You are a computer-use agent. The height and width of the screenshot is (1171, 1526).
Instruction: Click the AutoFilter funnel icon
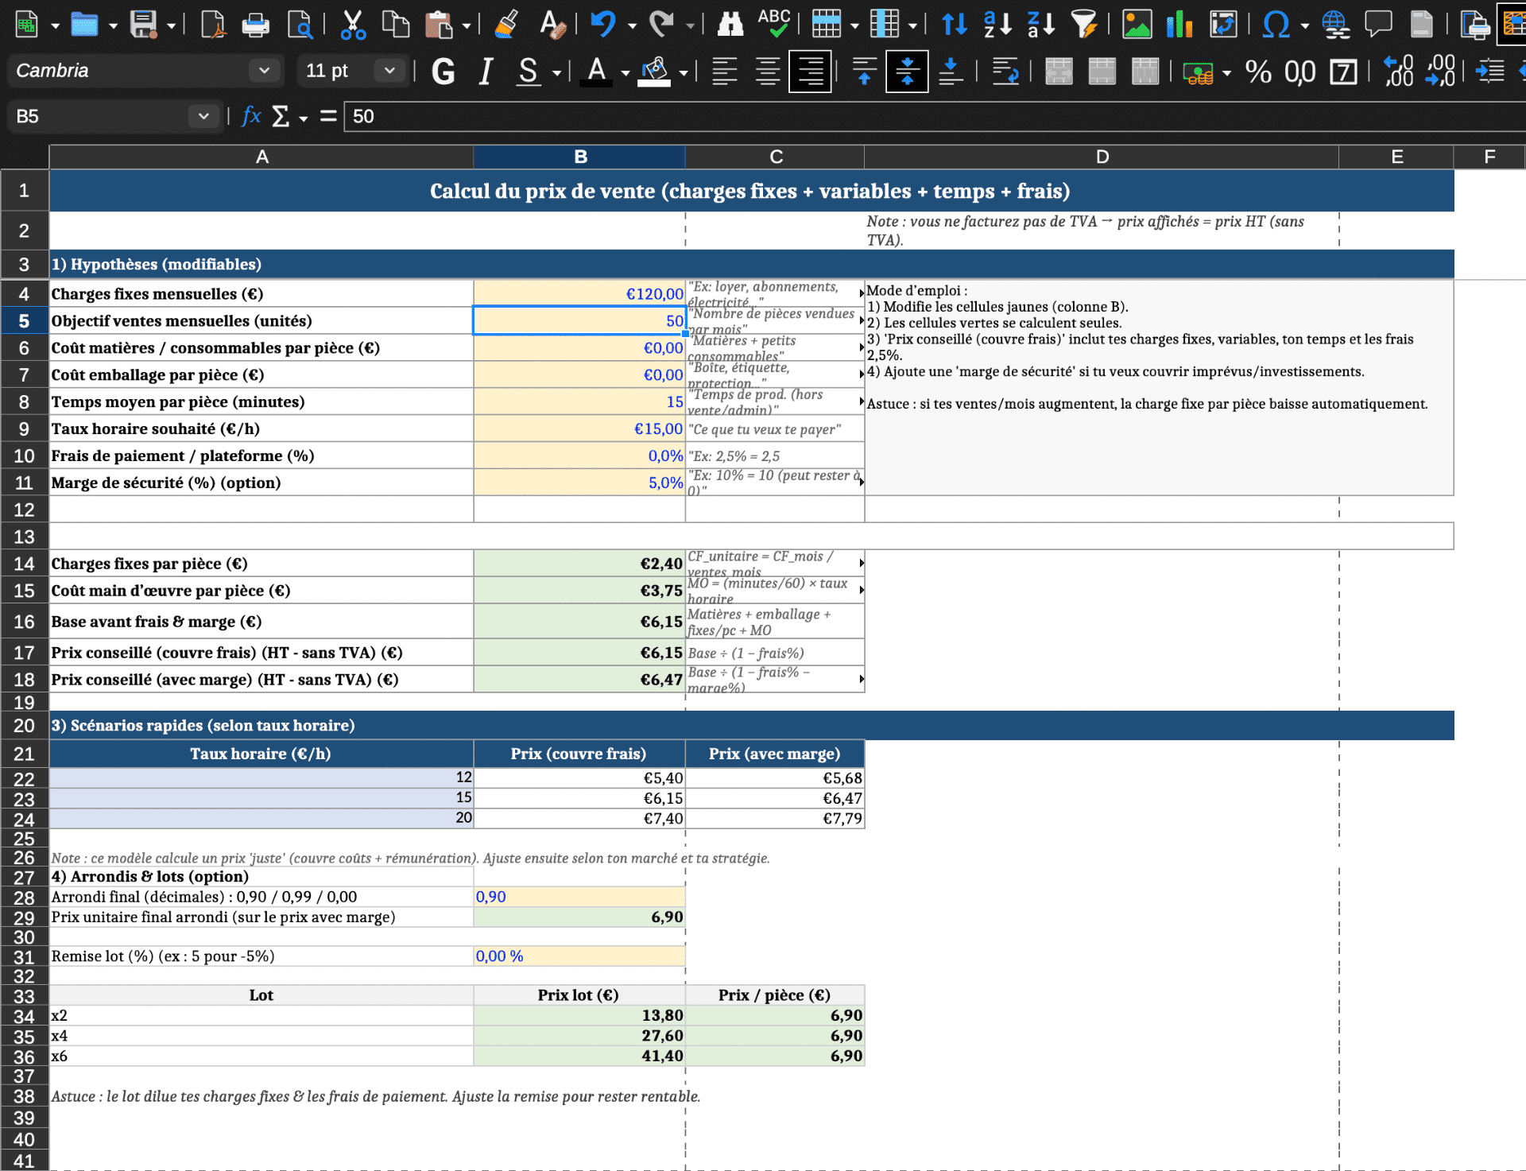(x=1084, y=25)
